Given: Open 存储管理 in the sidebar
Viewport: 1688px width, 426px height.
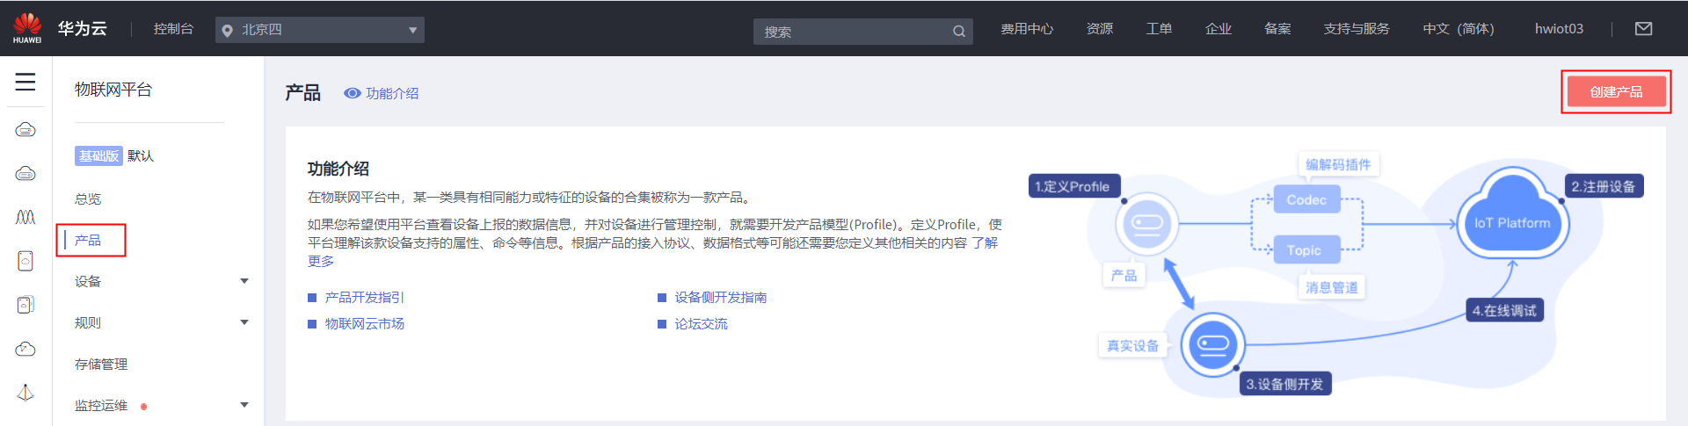Looking at the screenshot, I should [101, 364].
